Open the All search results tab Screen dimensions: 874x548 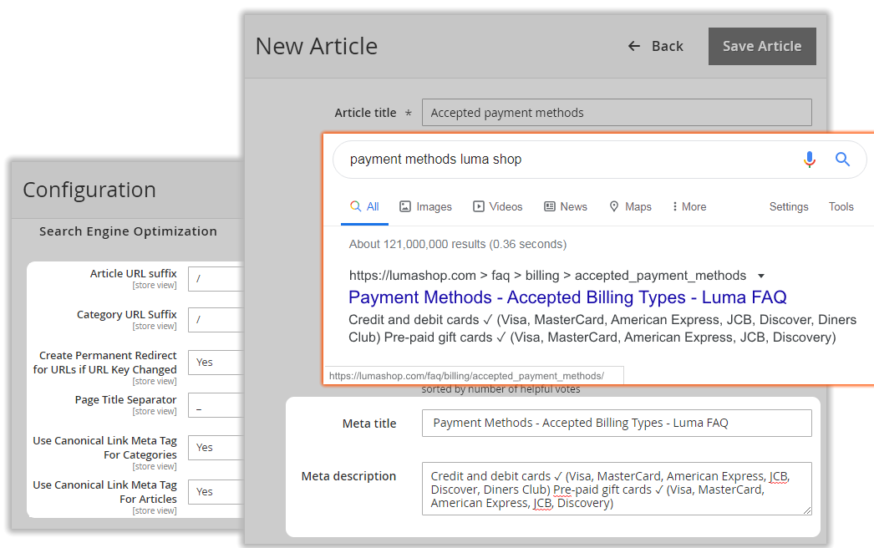pyautogui.click(x=364, y=207)
